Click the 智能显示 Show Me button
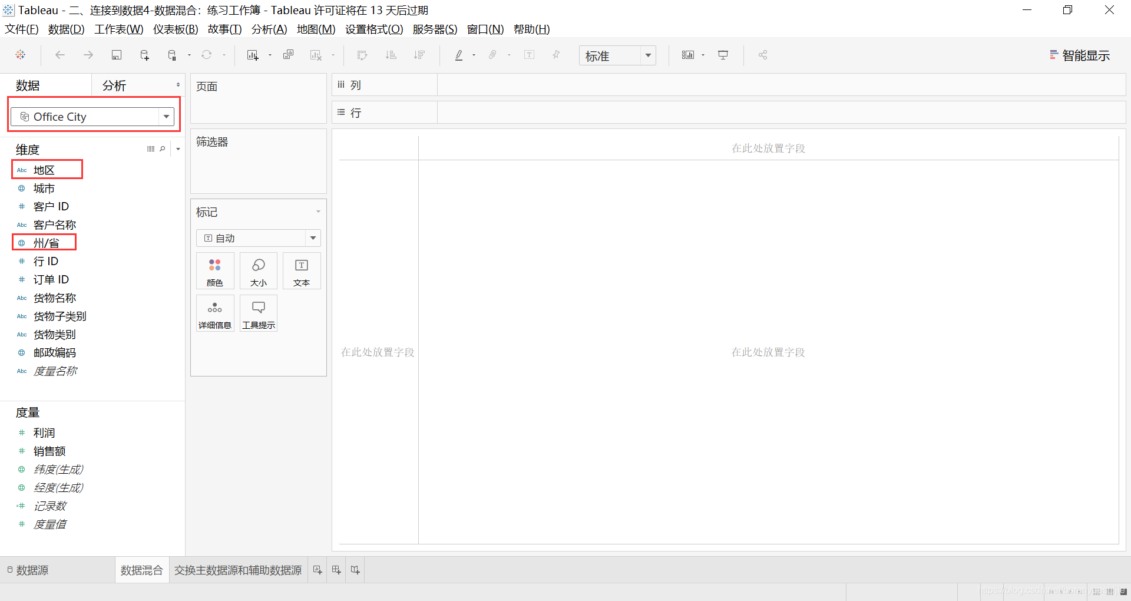The image size is (1131, 601). [x=1080, y=55]
